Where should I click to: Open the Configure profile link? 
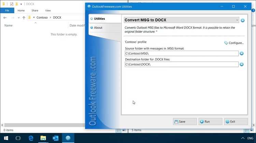(234, 43)
